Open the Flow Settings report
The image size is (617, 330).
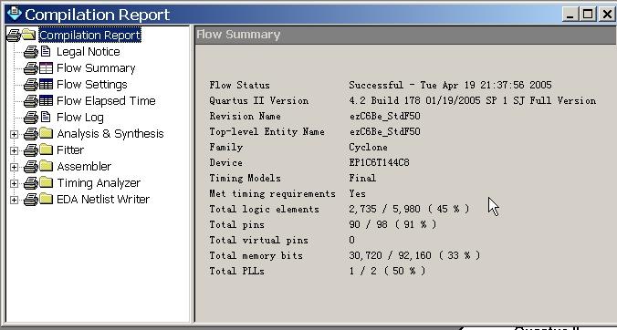[x=91, y=85]
